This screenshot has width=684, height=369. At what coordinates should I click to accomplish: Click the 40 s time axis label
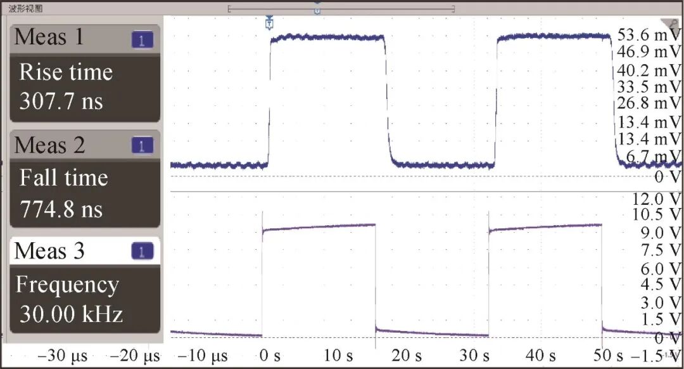point(541,356)
